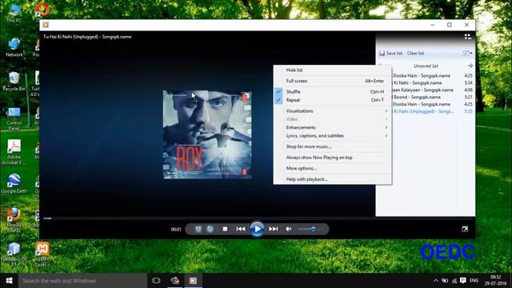Open Mozilla Firefox desktop icon
This screenshot has width=512, height=288.
[x=14, y=221]
